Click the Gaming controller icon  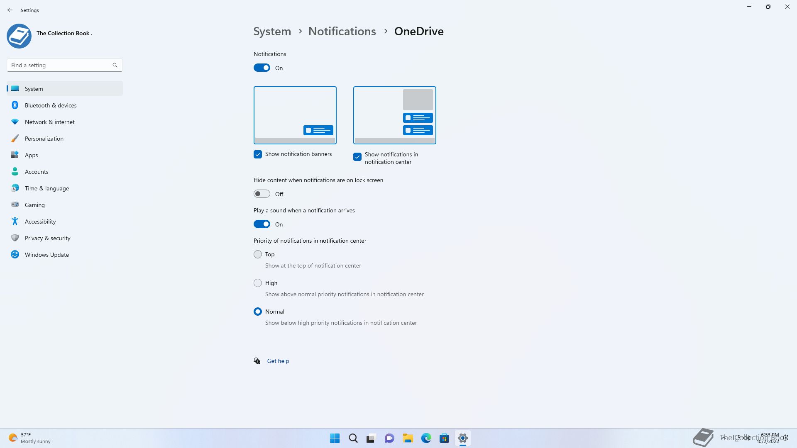pyautogui.click(x=15, y=205)
